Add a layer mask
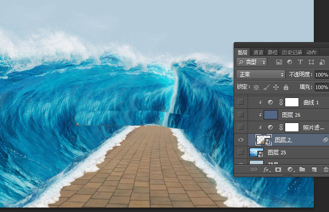Image resolution: width=329 pixels, height=212 pixels. (278, 169)
